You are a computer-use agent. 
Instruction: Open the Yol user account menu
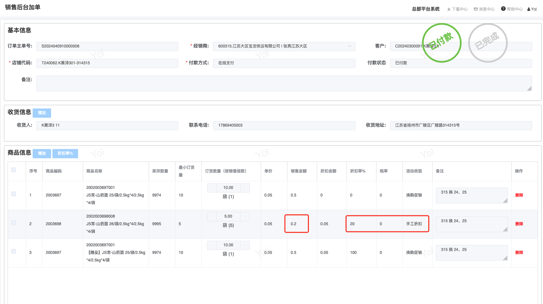(x=532, y=9)
